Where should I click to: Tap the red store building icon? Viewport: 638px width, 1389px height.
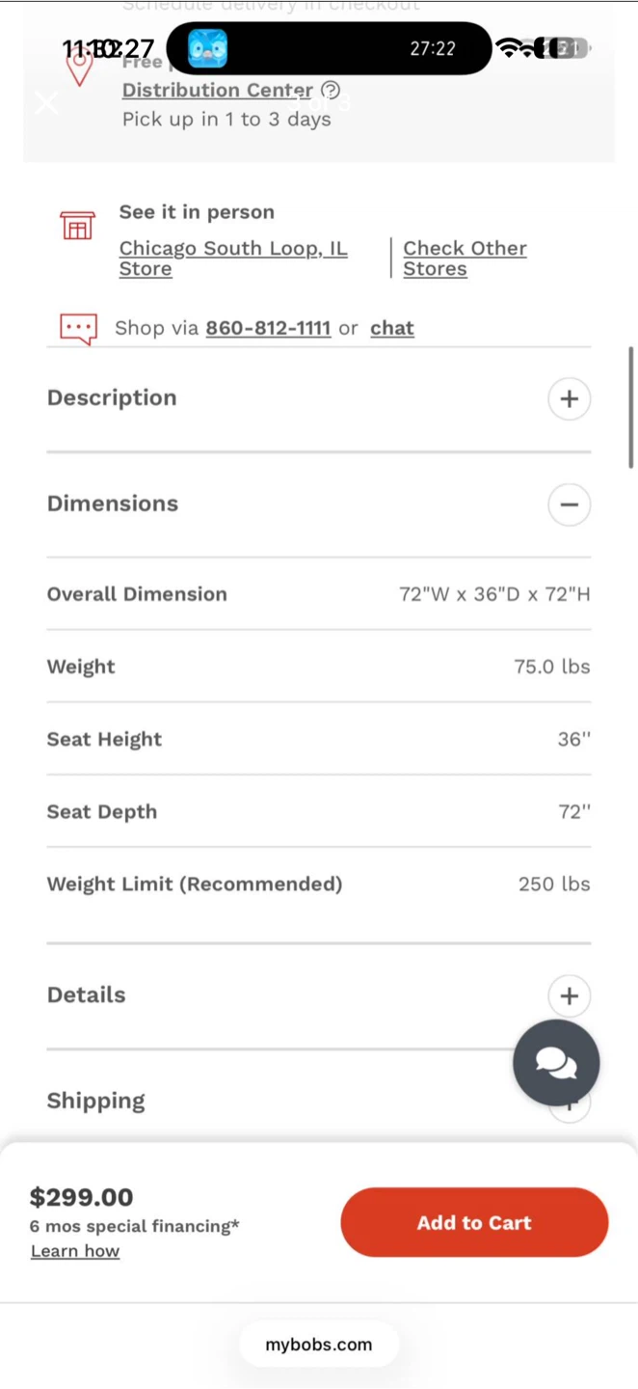[78, 226]
